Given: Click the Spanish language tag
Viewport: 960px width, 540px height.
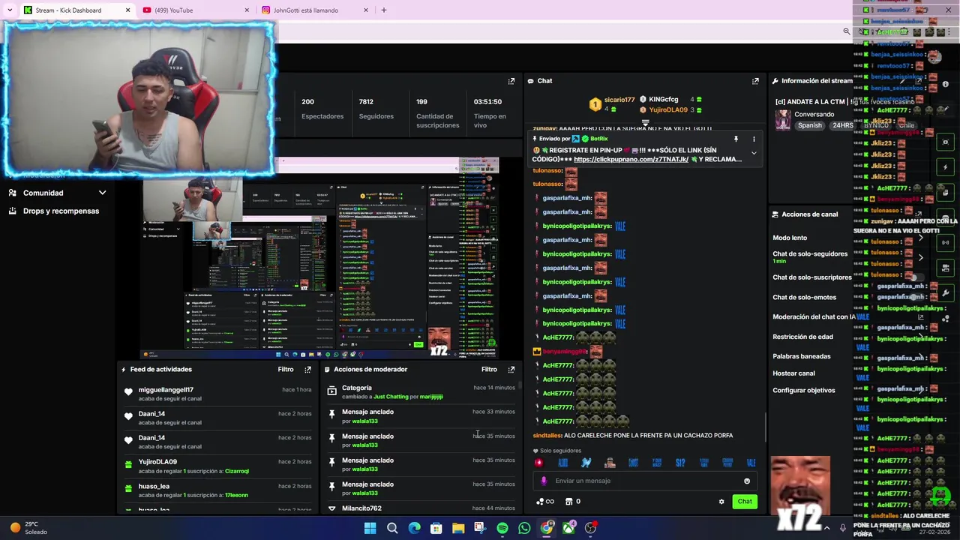Looking at the screenshot, I should (809, 125).
